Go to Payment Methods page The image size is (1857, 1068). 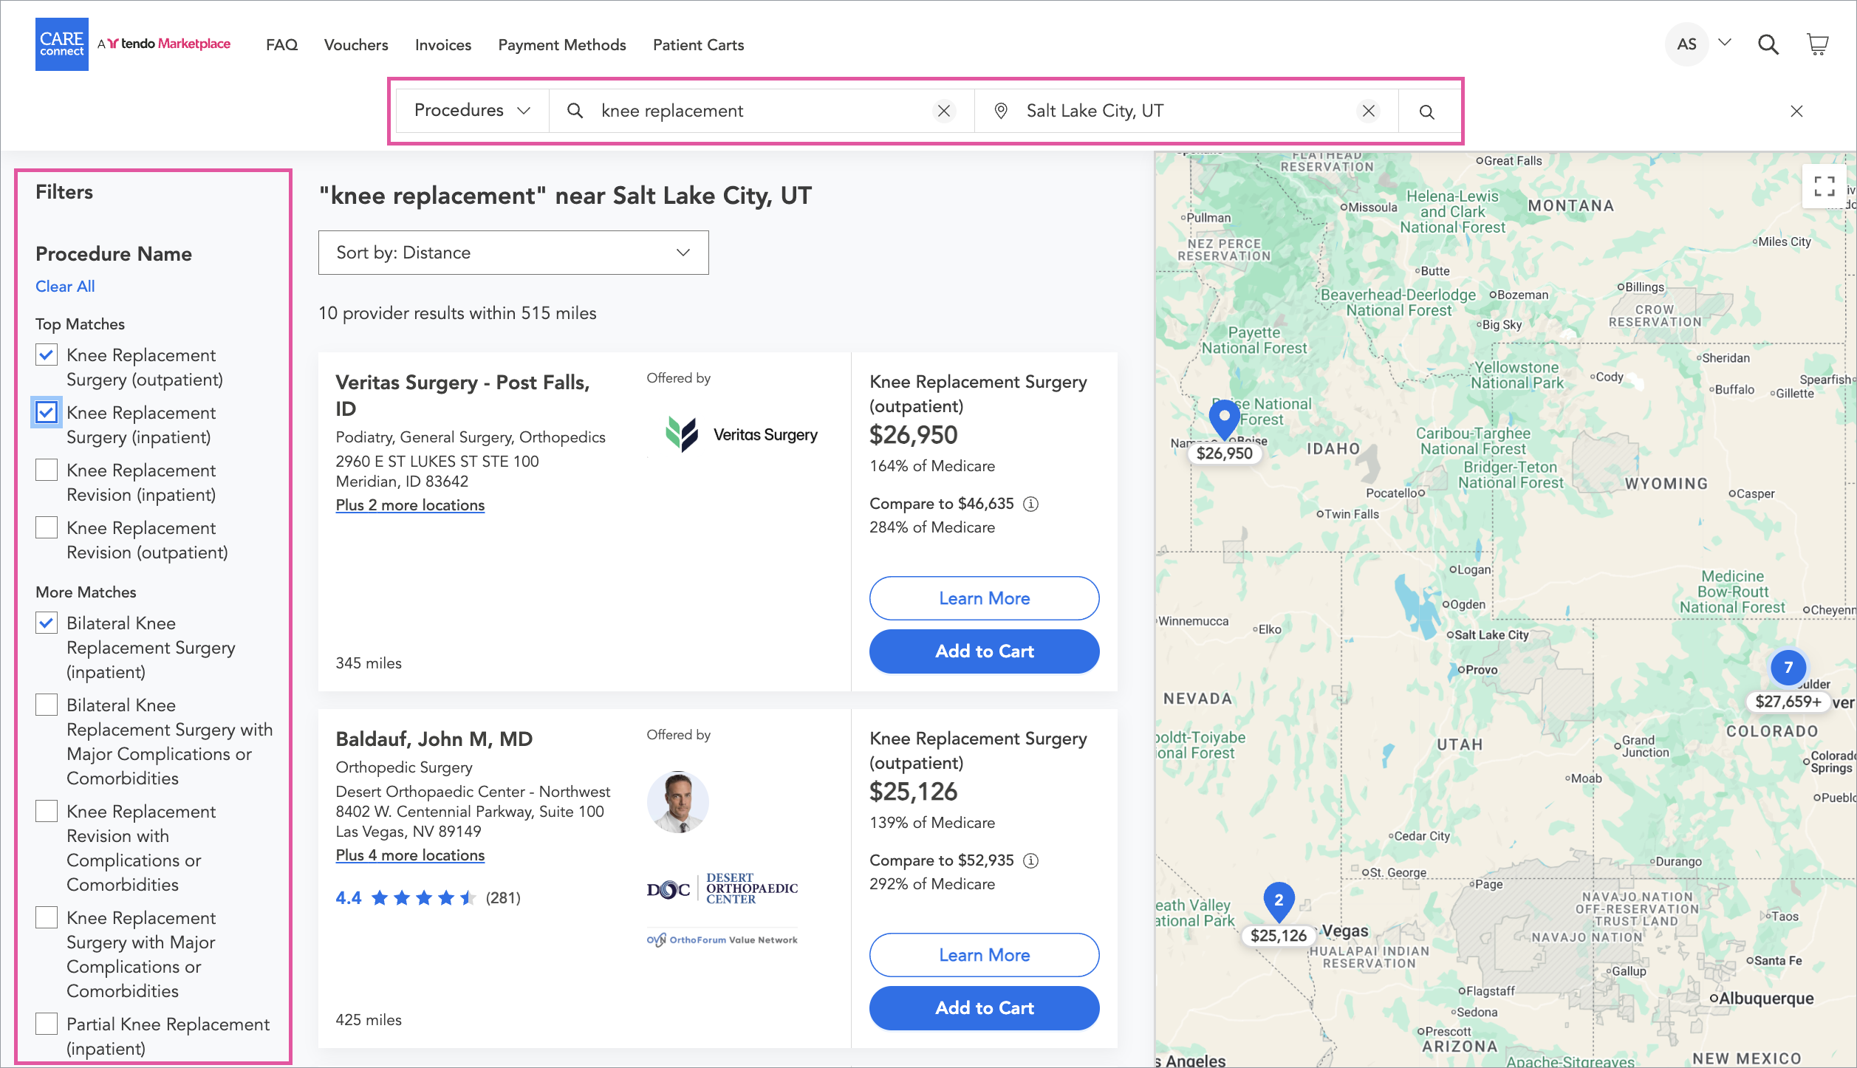561,45
